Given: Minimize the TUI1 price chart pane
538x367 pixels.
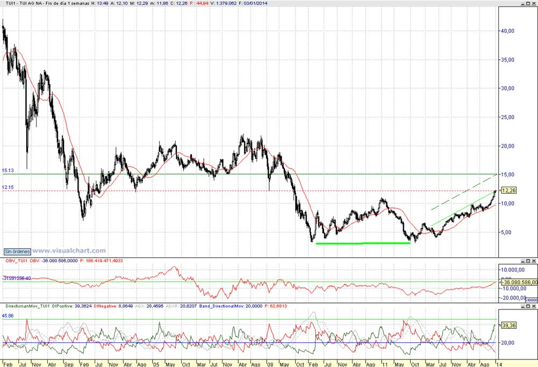Looking at the screenshot, I should (523, 3).
